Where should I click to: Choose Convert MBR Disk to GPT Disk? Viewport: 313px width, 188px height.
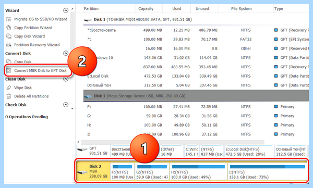coord(40,71)
